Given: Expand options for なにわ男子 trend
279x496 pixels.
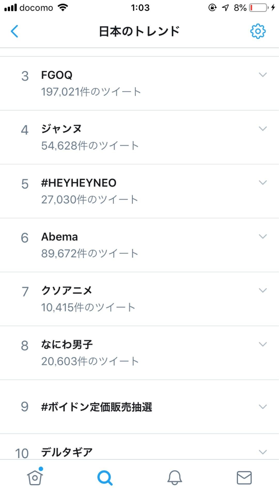Looking at the screenshot, I should tap(263, 344).
